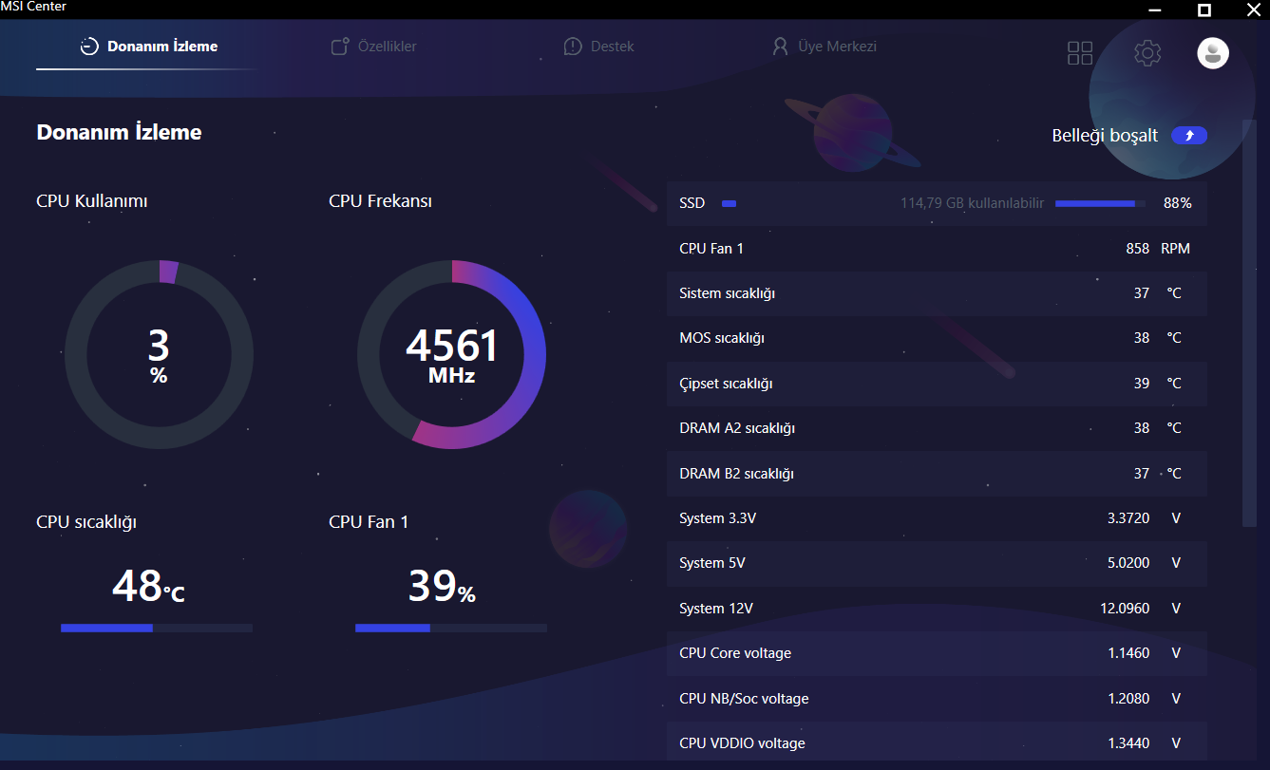Select the CPU Fan 1 858 RPM row
The width and height of the screenshot is (1270, 770).
click(937, 249)
